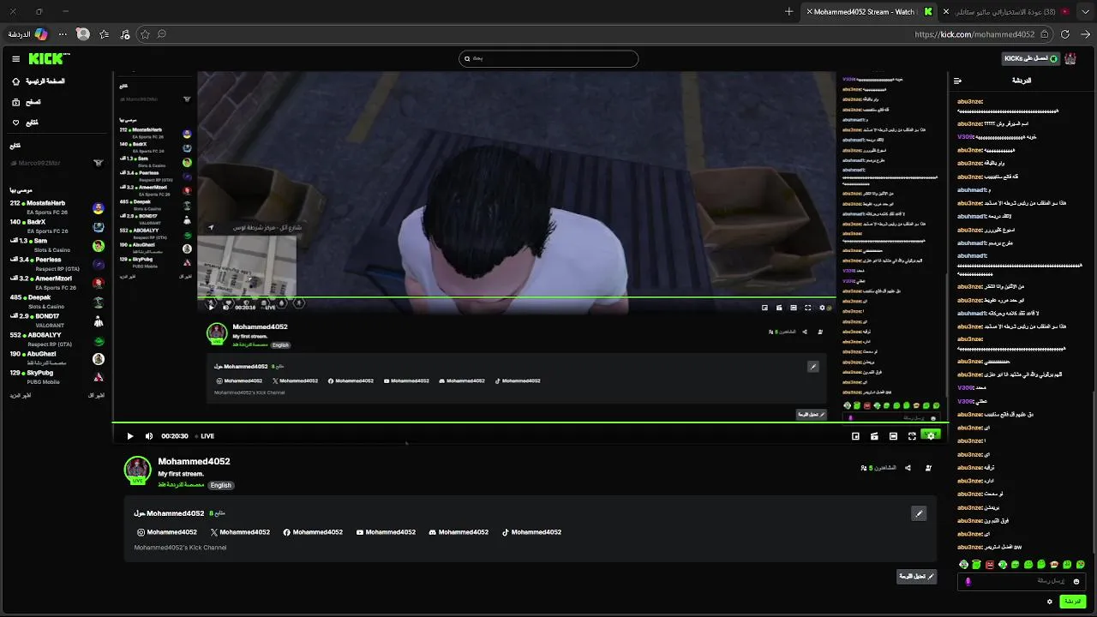Viewport: 1097px width, 617px height.
Task: Focus the Kick search box
Action: pyautogui.click(x=548, y=58)
